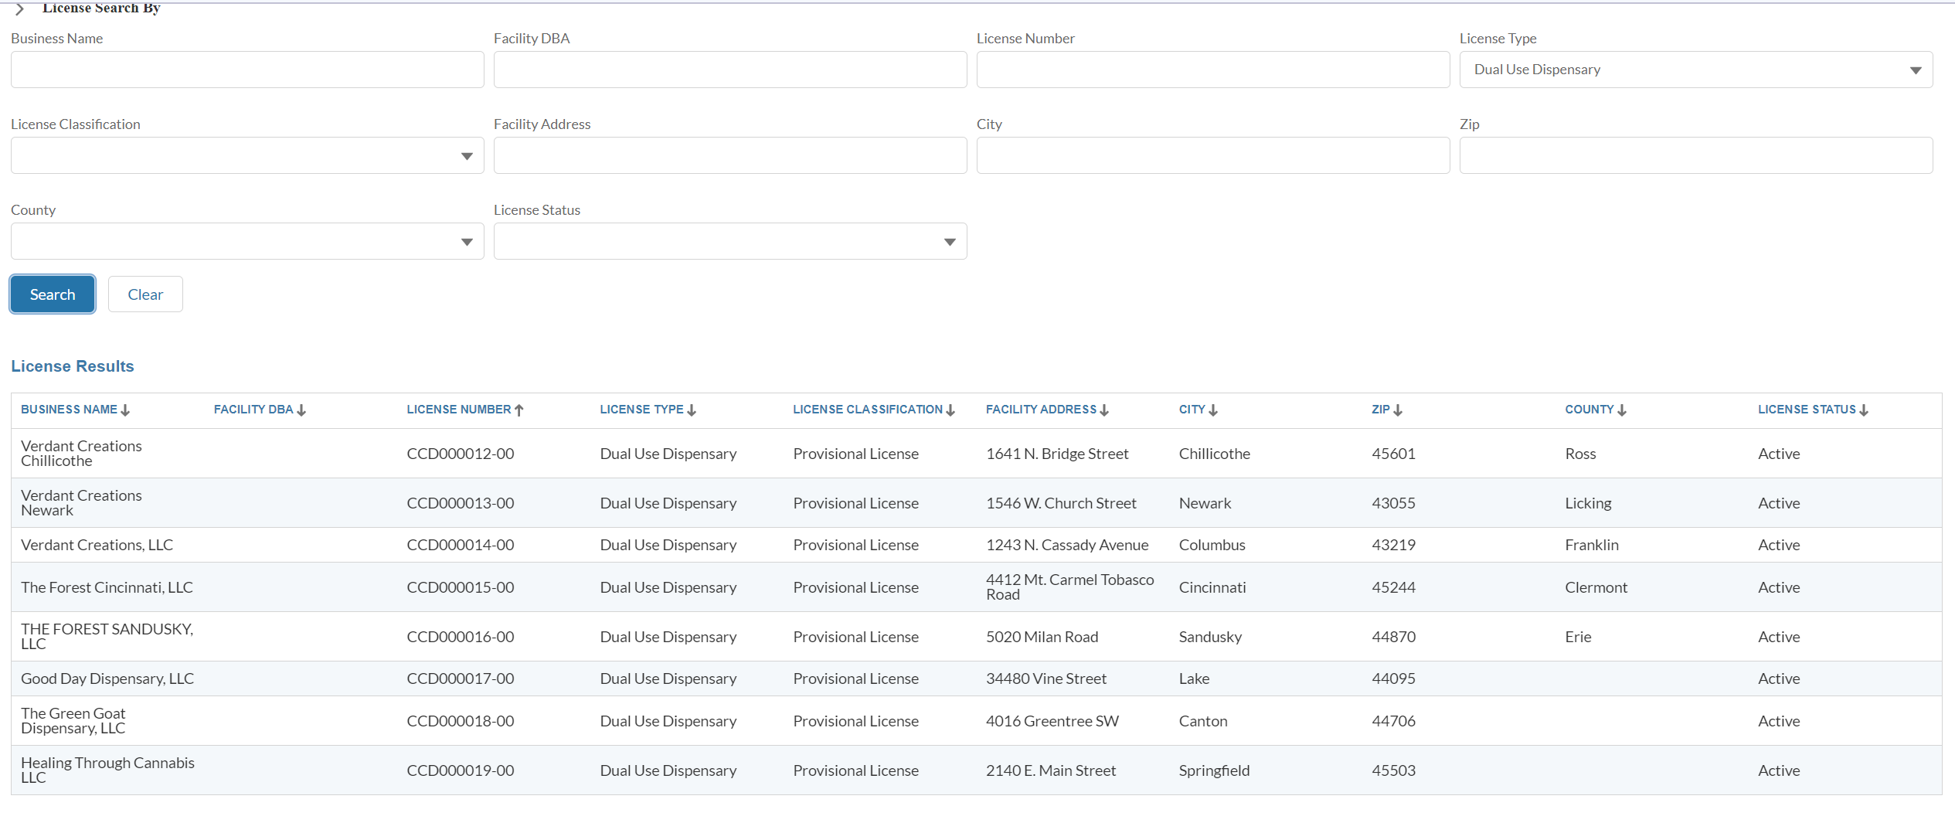This screenshot has width=1955, height=840.
Task: Sort by City arrow icon
Action: click(1213, 410)
